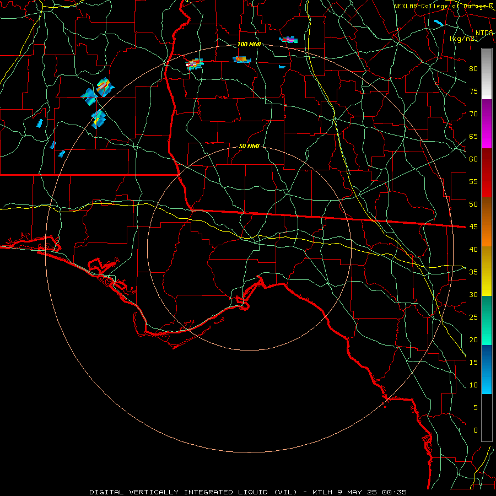The height and width of the screenshot is (496, 496).
Task: Click the 100 NMI range ring label
Action: [249, 44]
